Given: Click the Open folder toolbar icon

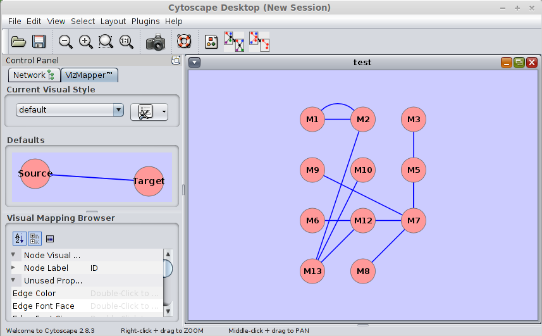Looking at the screenshot, I should [x=18, y=42].
